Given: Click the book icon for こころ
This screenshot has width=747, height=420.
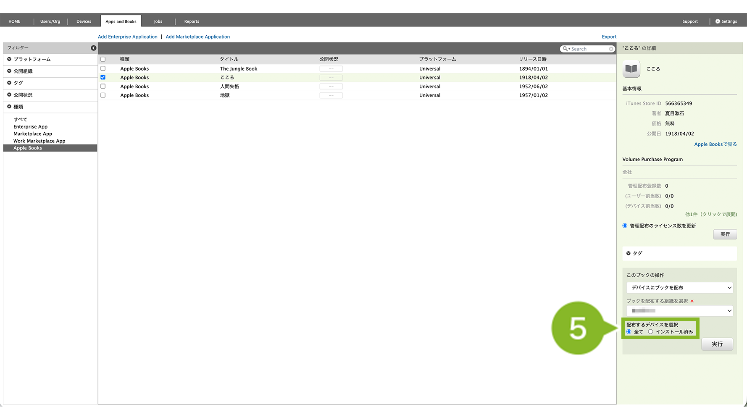Looking at the screenshot, I should (x=631, y=69).
